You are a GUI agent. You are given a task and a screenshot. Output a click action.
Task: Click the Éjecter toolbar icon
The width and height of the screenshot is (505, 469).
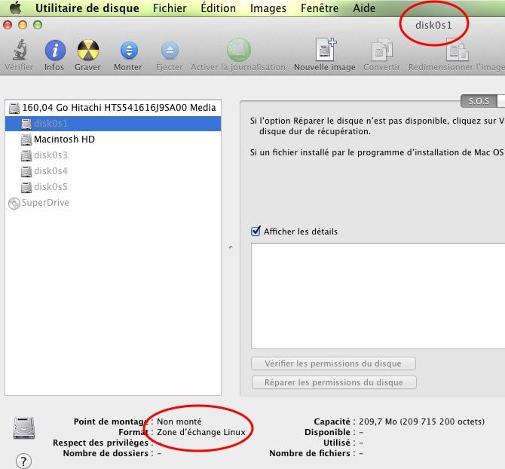[x=169, y=51]
